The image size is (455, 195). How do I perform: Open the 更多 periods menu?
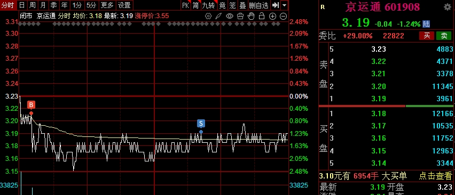(107, 5)
